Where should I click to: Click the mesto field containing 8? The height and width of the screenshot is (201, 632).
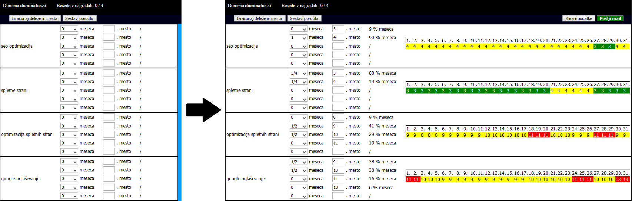[x=338, y=117]
